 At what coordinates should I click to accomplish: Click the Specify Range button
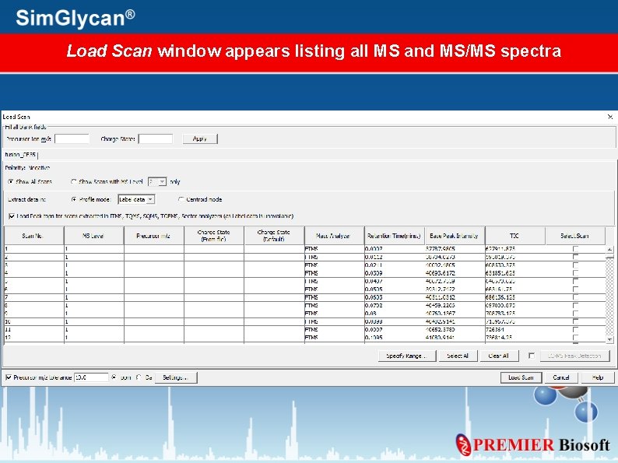pos(407,356)
